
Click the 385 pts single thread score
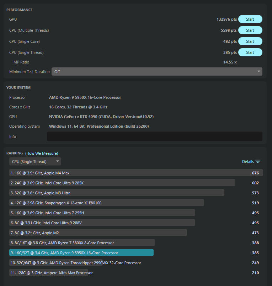(x=230, y=52)
